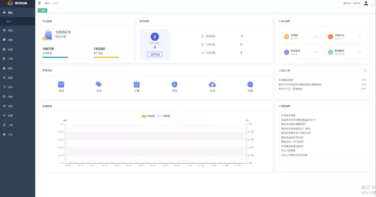Select the green 首页 page tab
Image resolution: width=376 pixels, height=197 pixels.
pos(42,10)
